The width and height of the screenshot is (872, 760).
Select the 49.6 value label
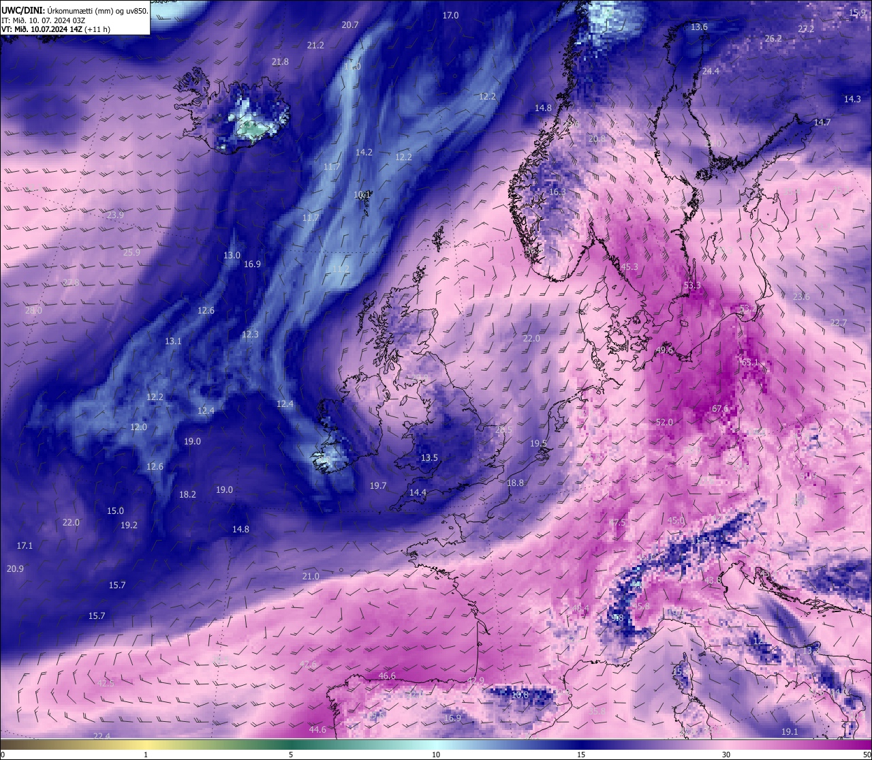tap(664, 350)
